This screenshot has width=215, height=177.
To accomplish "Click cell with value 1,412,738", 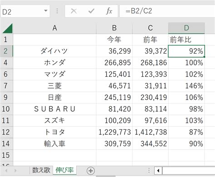I will (x=150, y=132).
